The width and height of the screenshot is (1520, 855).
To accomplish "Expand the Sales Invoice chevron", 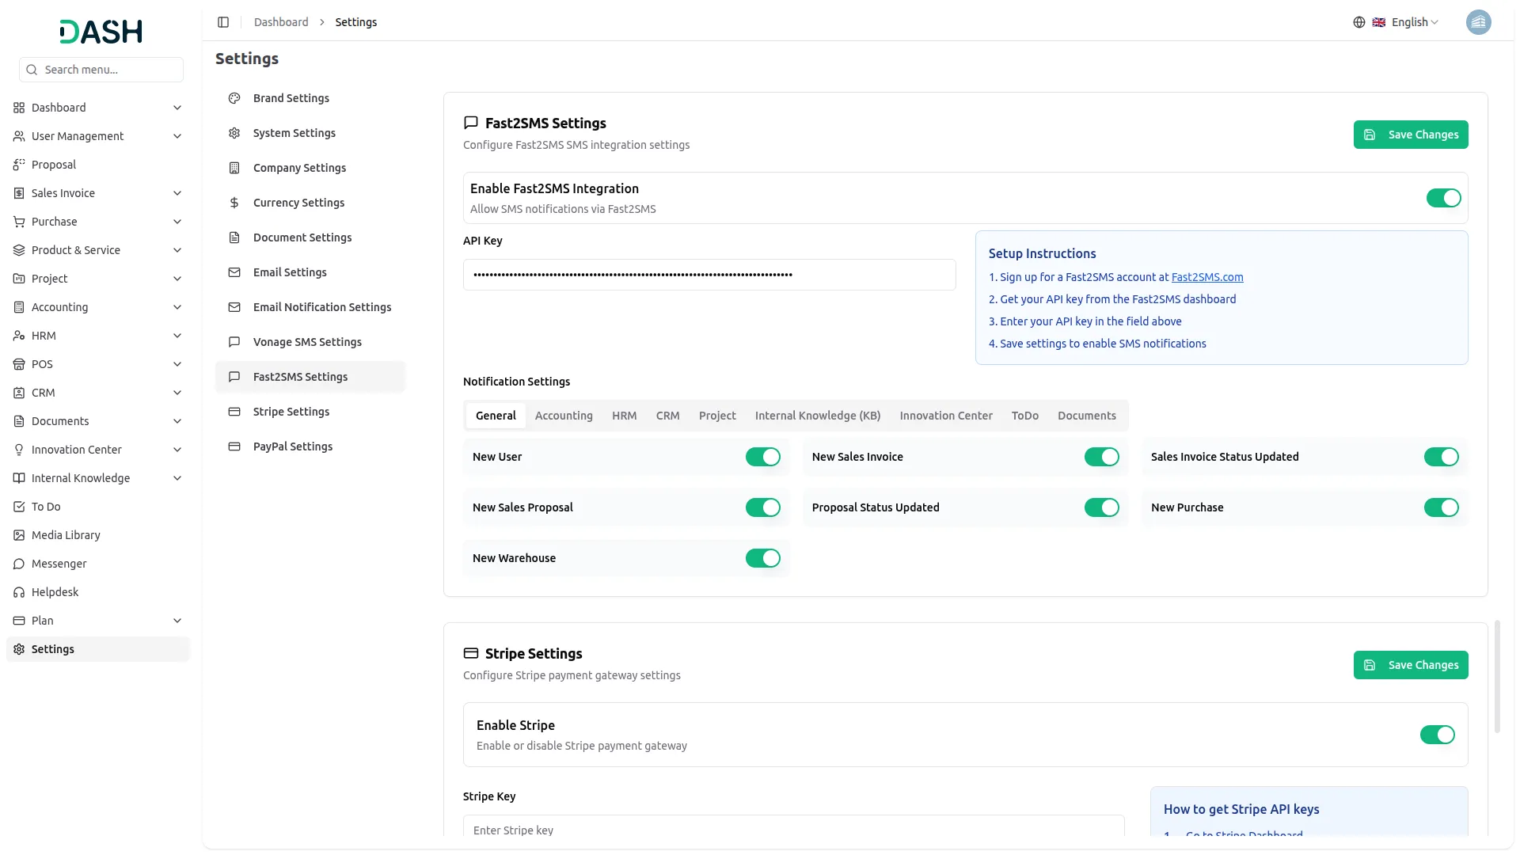I will coord(177,193).
